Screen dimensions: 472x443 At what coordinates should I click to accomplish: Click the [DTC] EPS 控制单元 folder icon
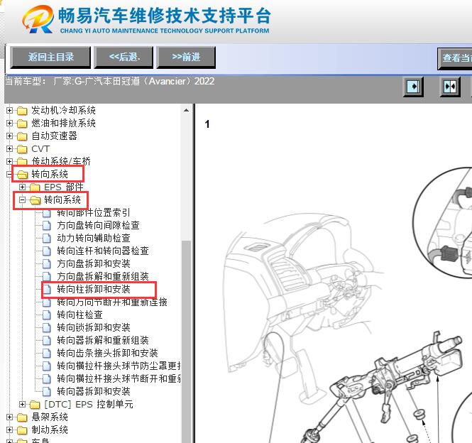35,405
